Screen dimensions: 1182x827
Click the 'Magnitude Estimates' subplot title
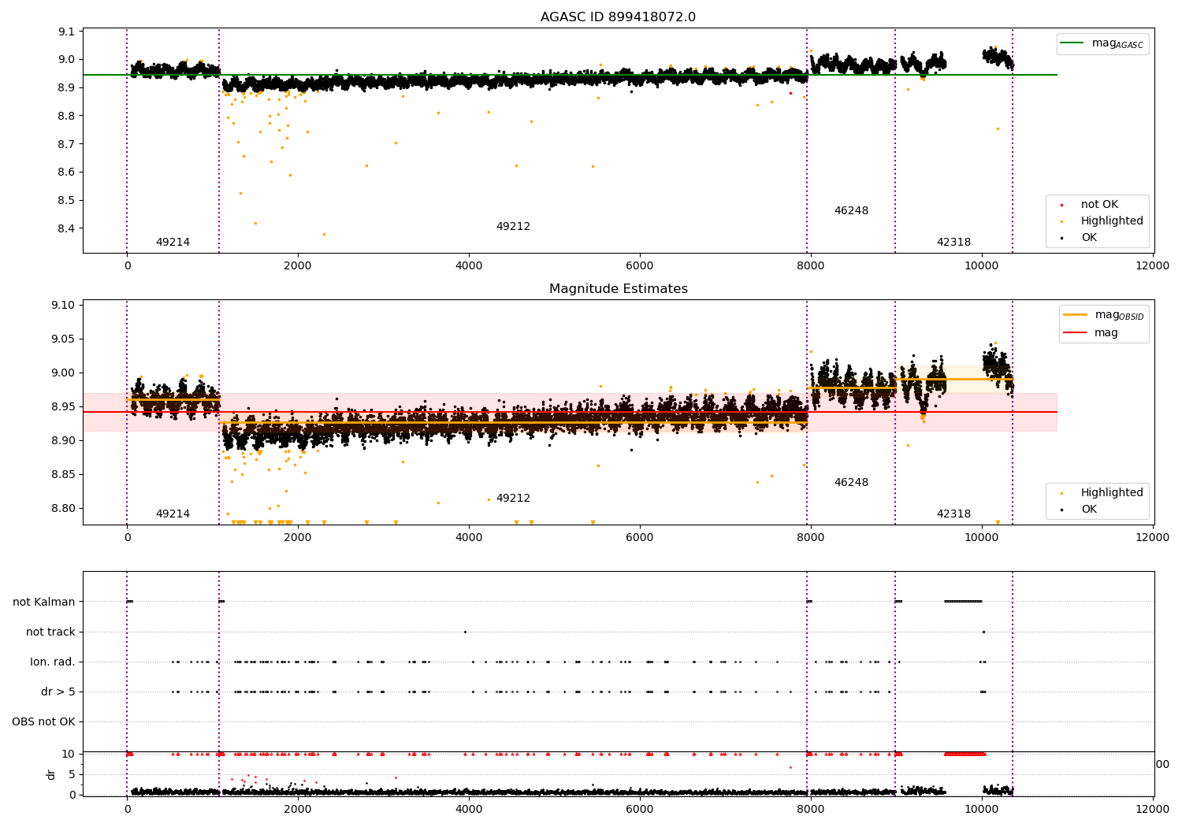point(618,289)
